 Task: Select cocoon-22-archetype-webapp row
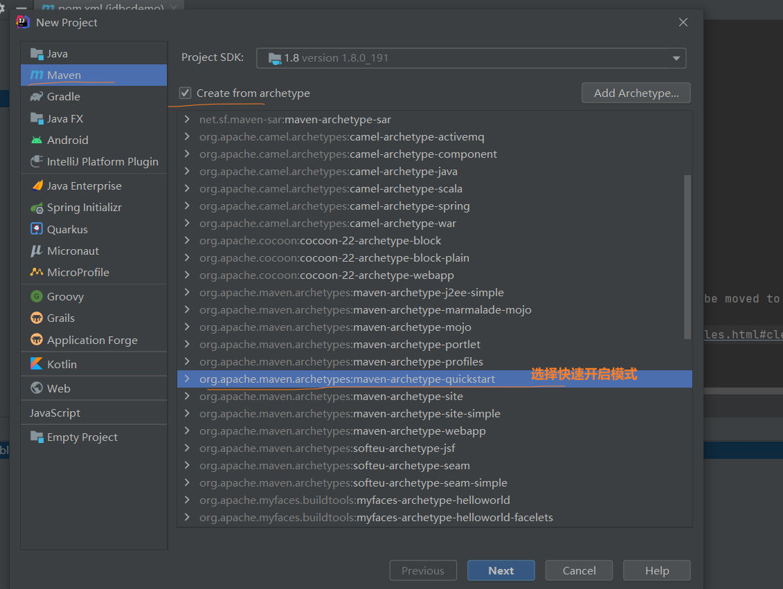pyautogui.click(x=435, y=275)
